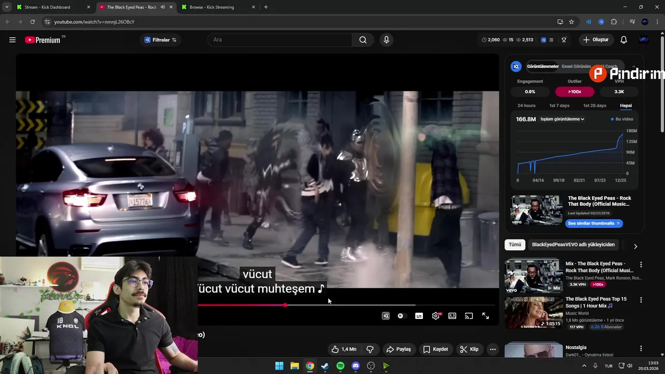Open the YouTube guide hamburger menu
665x374 pixels.
point(12,40)
